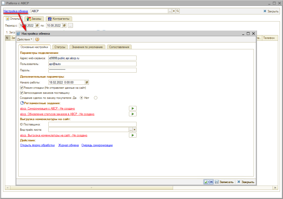Switch to the Оплаты tab
Screen dimensions: 283x199
coord(13,19)
